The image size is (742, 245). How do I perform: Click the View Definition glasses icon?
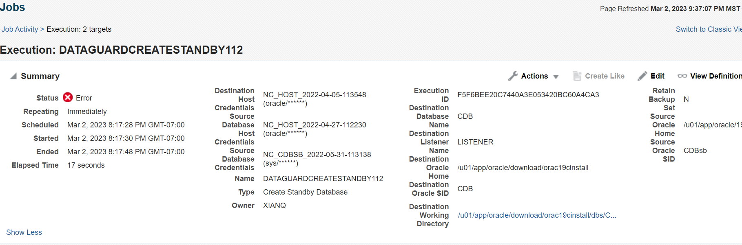tap(682, 76)
